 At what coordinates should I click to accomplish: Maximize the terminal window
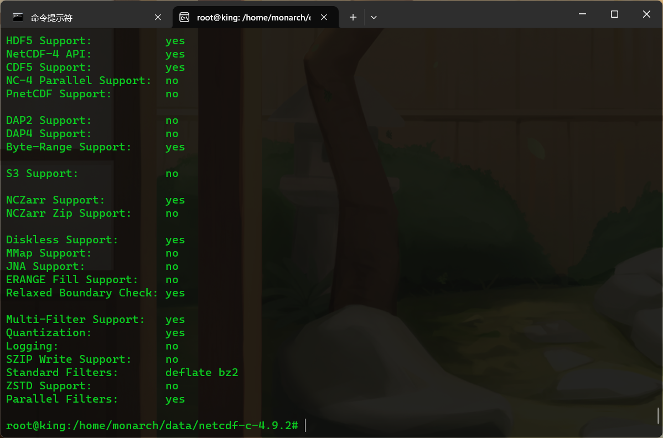point(614,14)
